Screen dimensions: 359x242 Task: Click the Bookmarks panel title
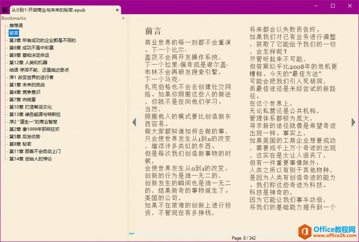(14, 18)
